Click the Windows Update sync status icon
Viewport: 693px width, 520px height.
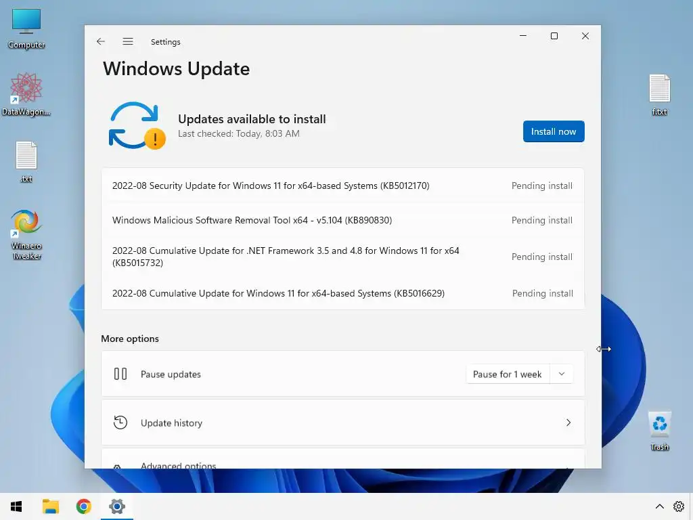pyautogui.click(x=137, y=126)
